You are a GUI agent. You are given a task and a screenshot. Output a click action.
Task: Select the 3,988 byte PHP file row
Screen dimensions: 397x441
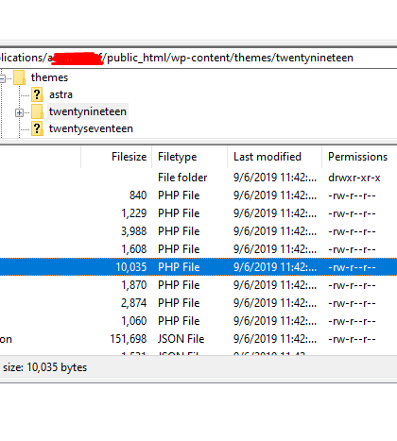pos(198,231)
